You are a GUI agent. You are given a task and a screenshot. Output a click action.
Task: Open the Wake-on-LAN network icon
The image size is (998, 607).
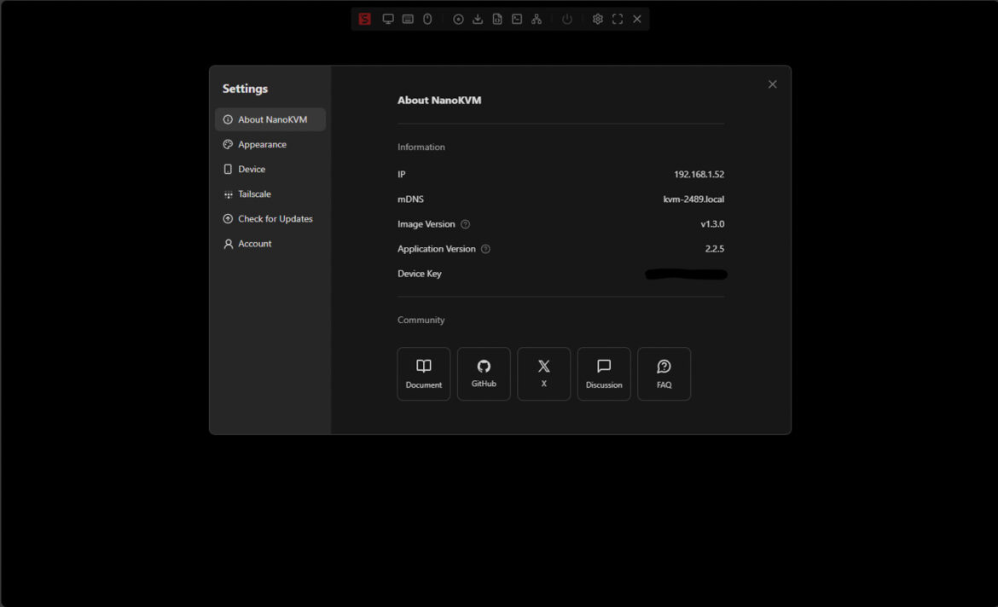tap(537, 19)
